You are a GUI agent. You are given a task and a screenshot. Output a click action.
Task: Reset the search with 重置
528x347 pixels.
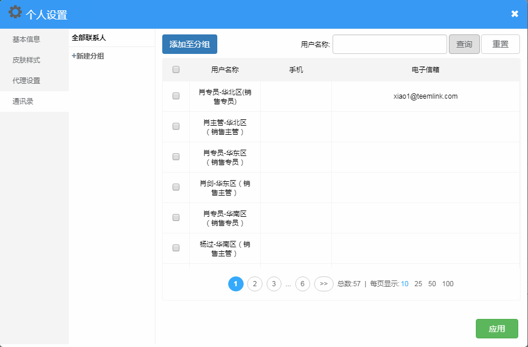click(x=500, y=44)
